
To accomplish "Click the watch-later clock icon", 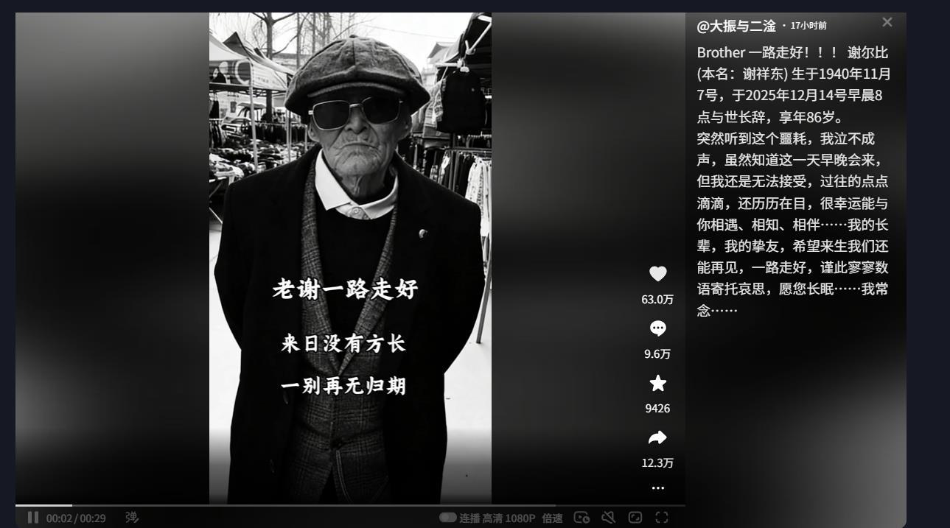I will (x=581, y=518).
